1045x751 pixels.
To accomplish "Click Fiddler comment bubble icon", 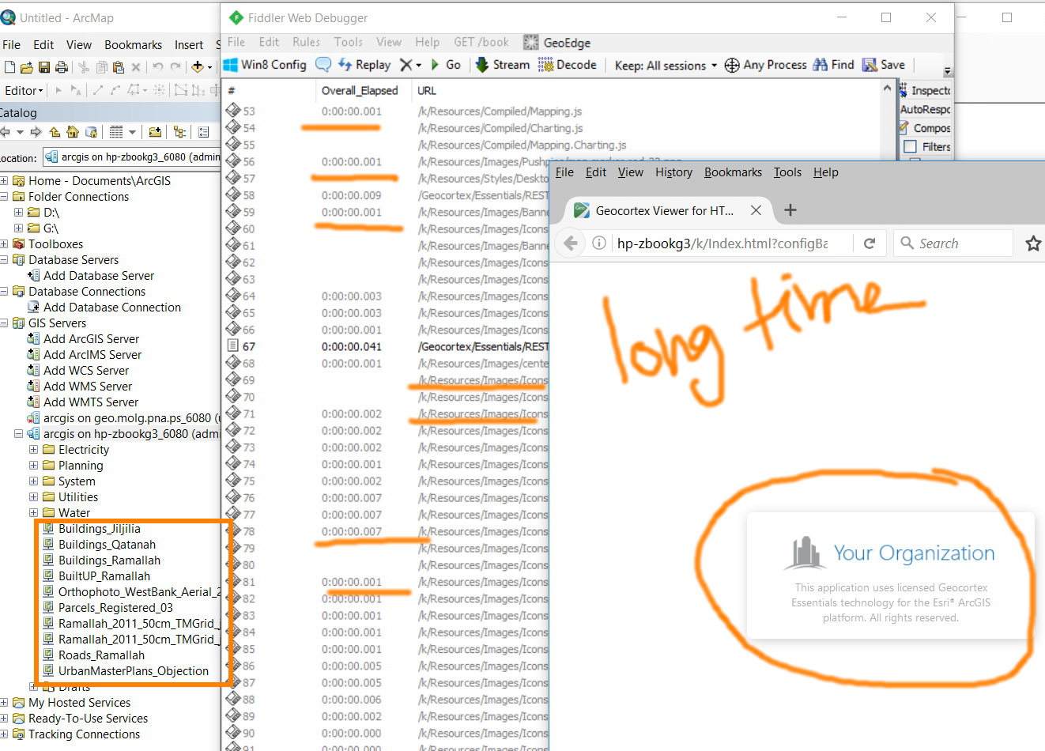I will click(323, 65).
